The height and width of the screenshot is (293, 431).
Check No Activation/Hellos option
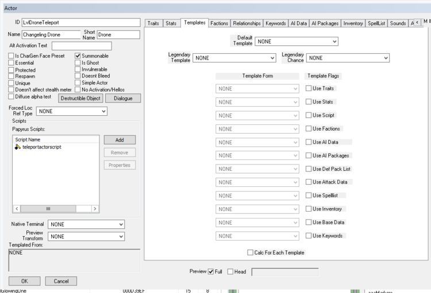(x=78, y=89)
